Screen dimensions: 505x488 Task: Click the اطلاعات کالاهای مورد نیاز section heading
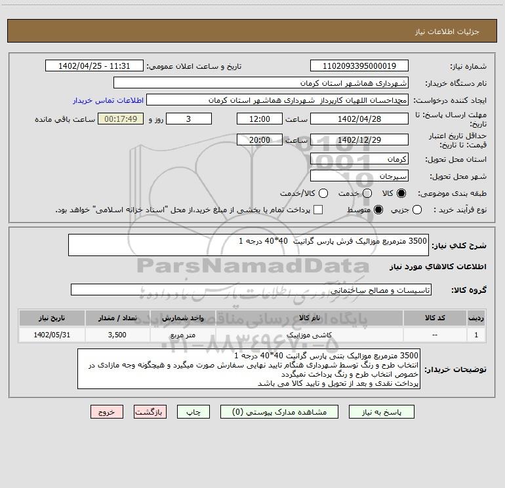pos(437,267)
